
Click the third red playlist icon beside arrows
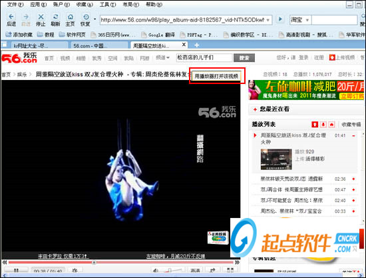click(331, 125)
